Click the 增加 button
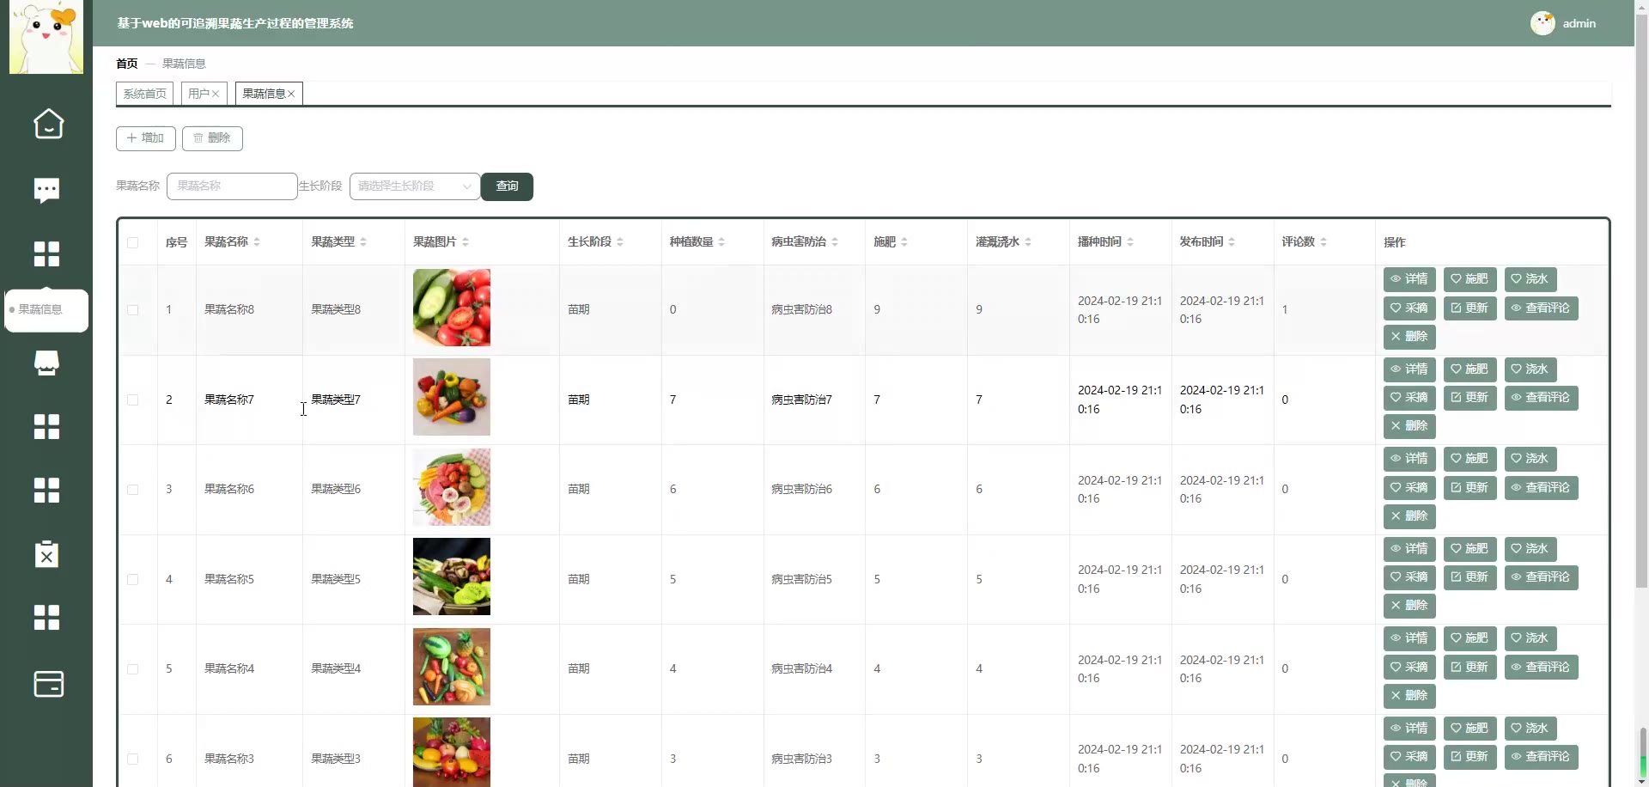 click(x=146, y=138)
